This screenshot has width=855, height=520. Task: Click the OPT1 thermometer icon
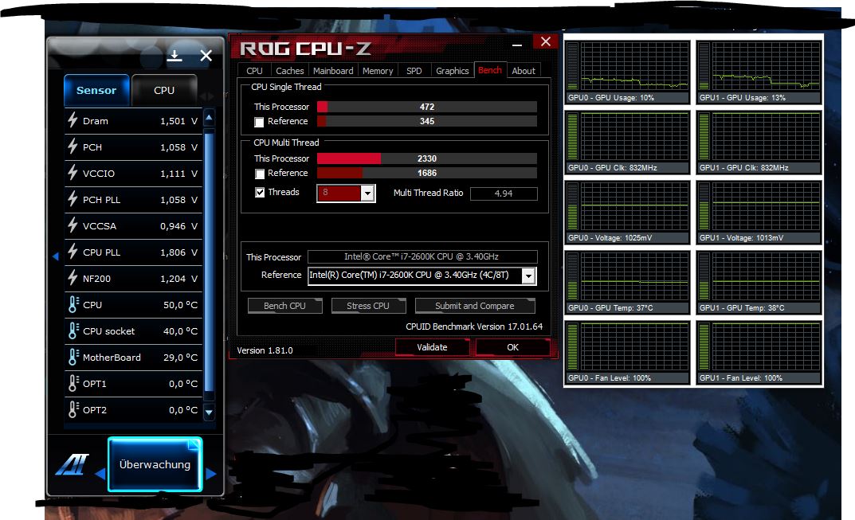click(73, 382)
